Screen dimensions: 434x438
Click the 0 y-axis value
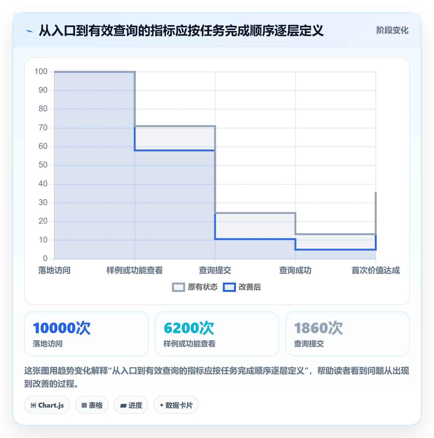[45, 258]
